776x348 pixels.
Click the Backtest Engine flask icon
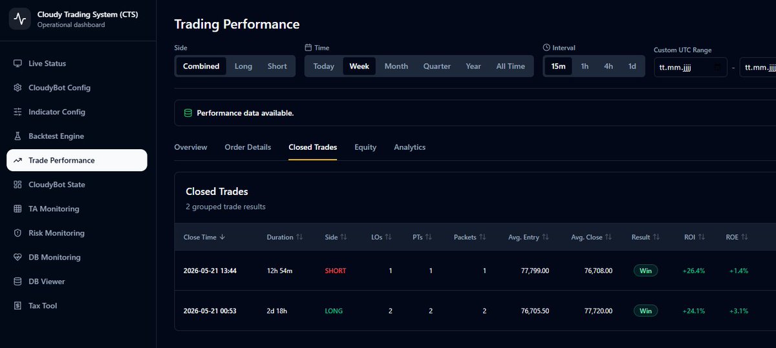tap(17, 136)
